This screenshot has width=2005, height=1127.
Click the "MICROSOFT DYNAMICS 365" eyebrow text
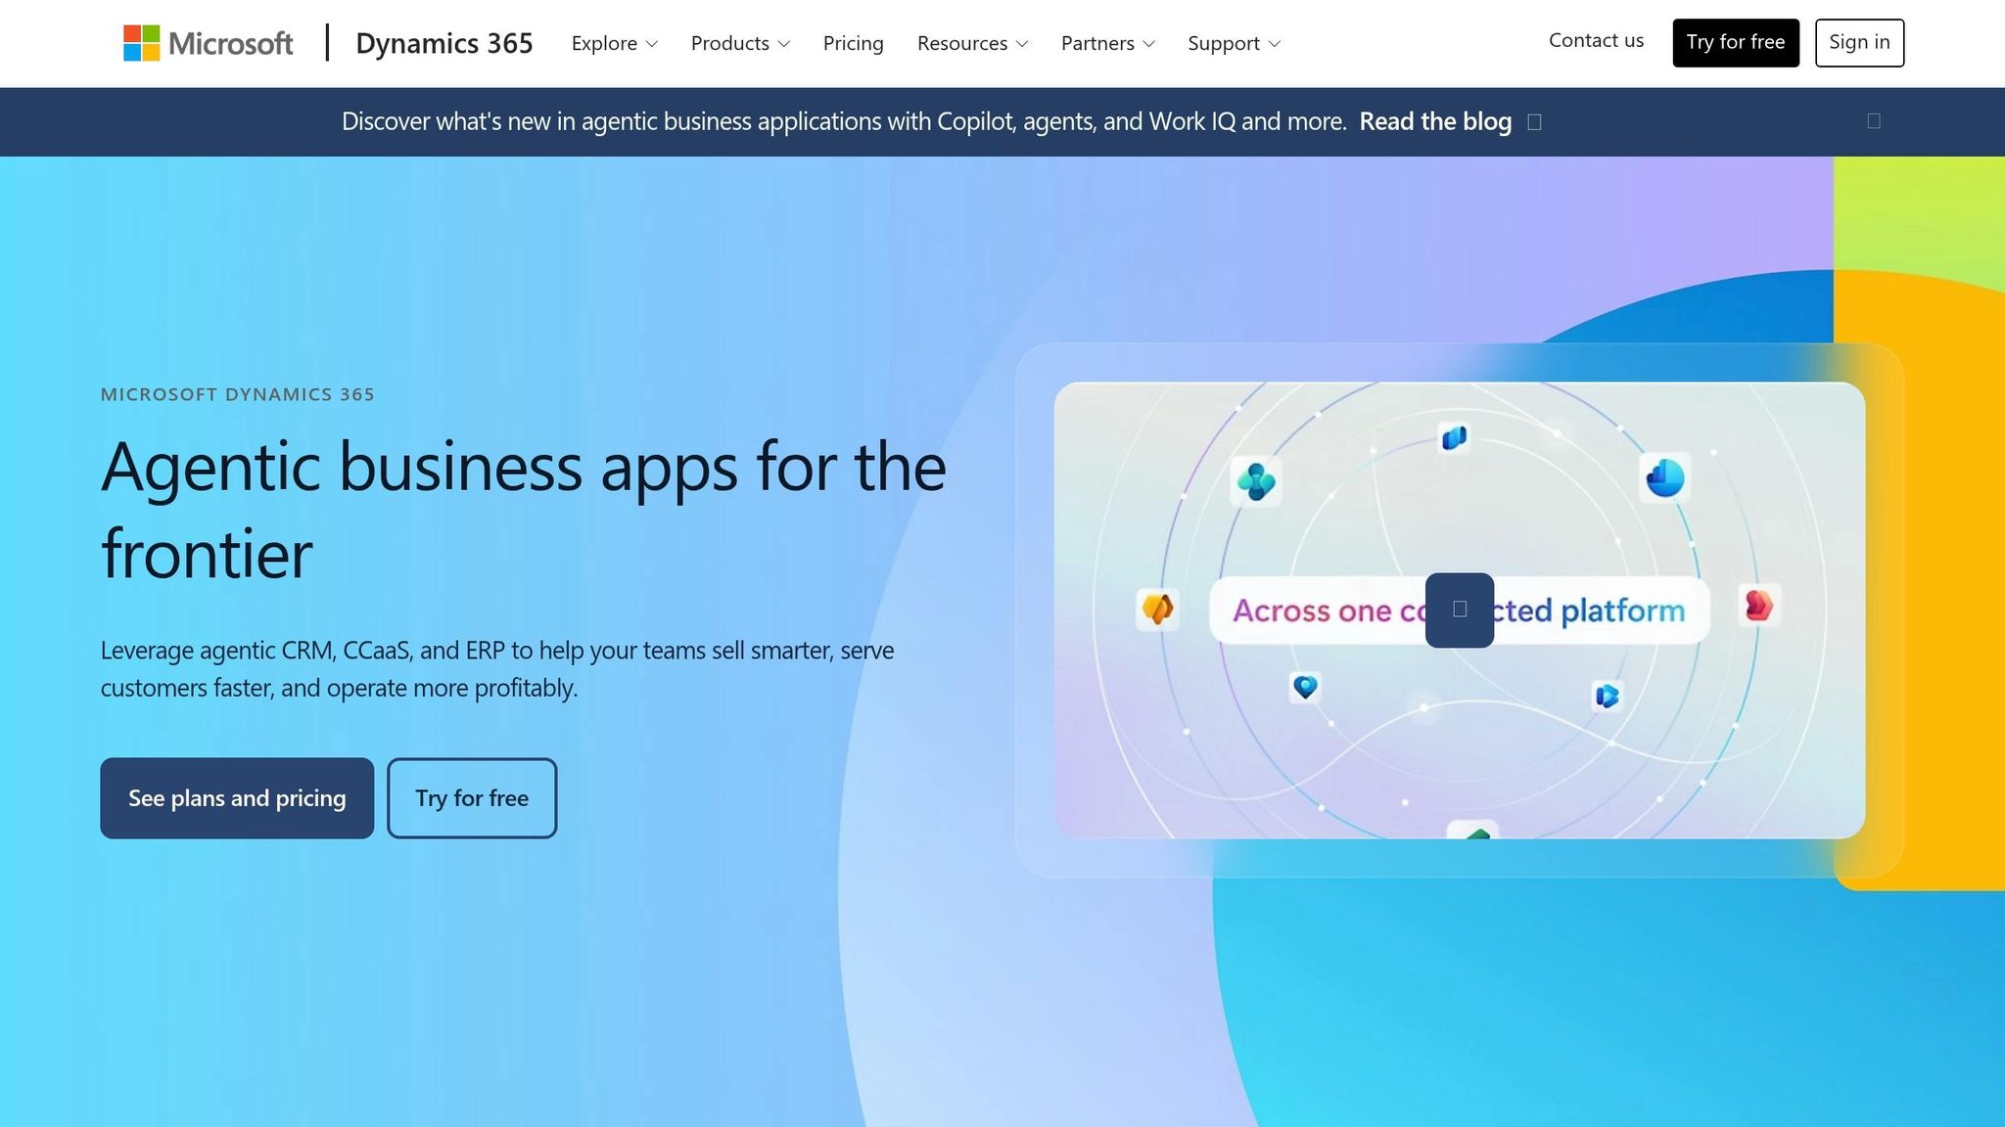coord(238,394)
